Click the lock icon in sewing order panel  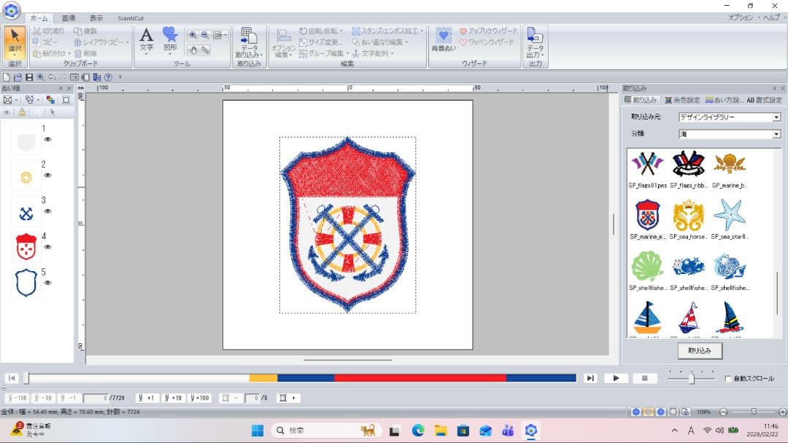point(22,112)
